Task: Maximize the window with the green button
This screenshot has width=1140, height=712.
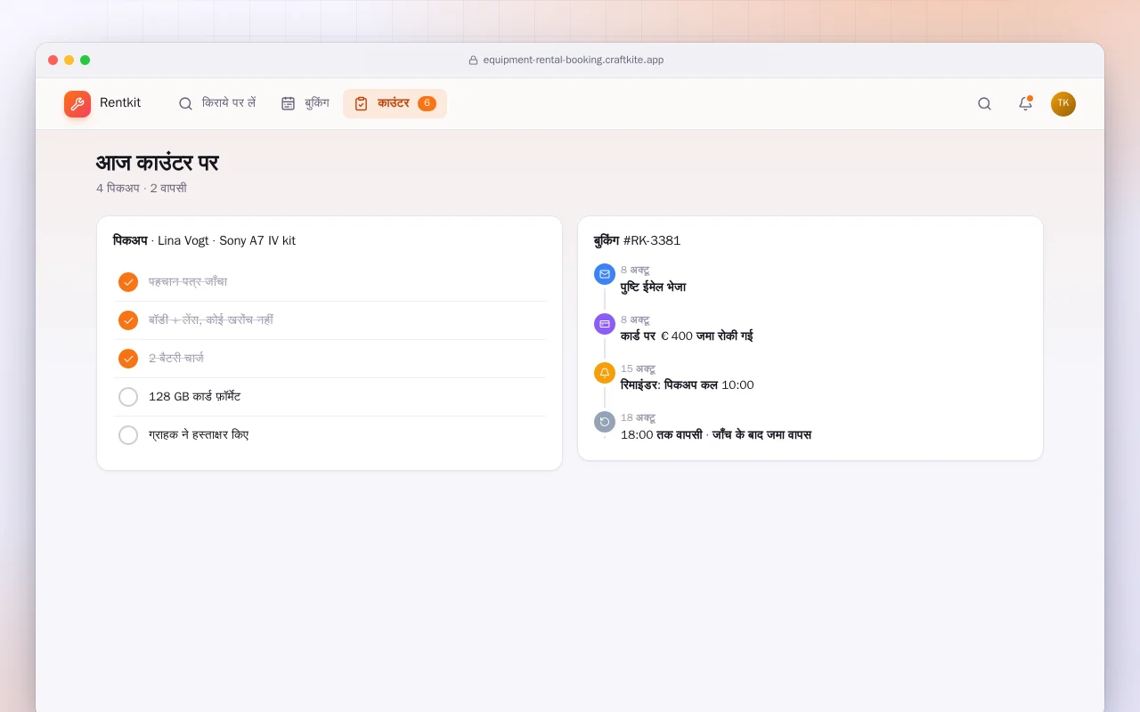Action: (85, 61)
